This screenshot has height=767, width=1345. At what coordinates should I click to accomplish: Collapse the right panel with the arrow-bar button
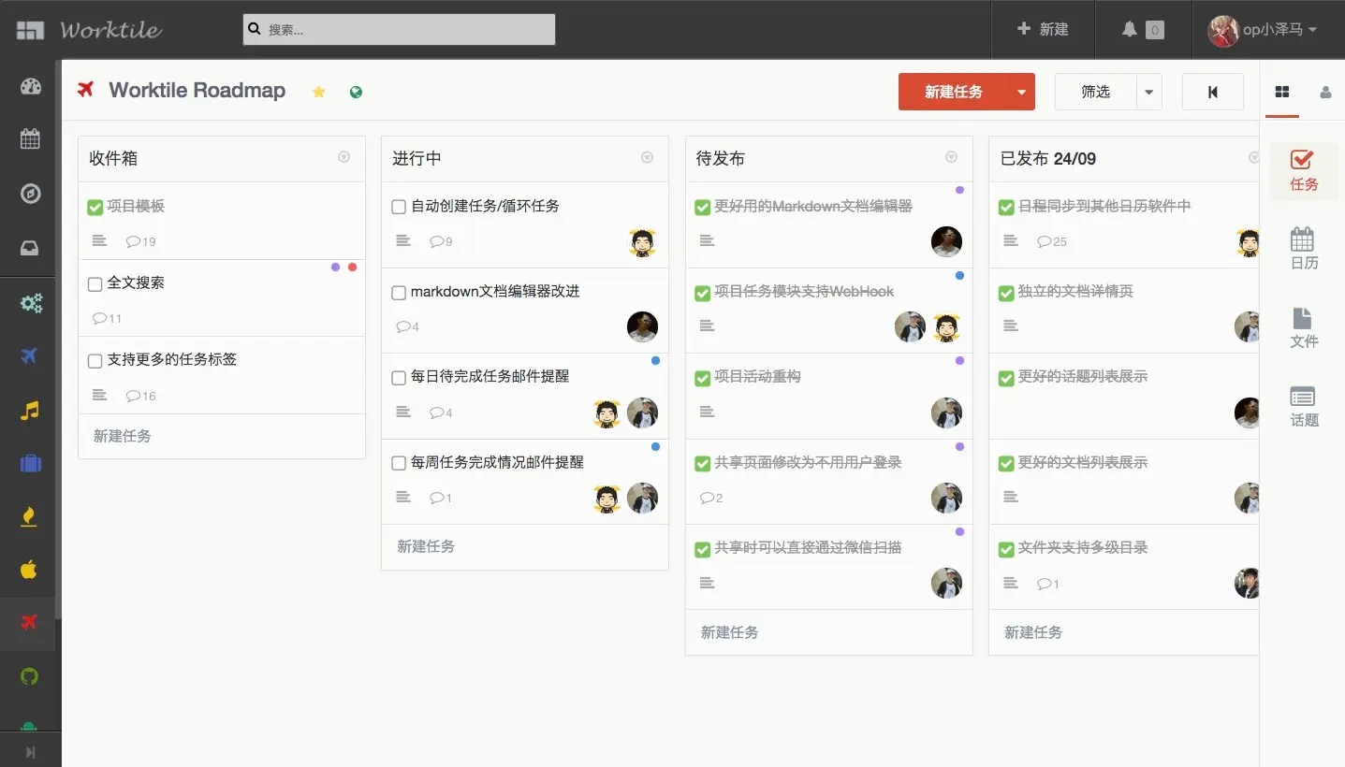tap(1213, 92)
